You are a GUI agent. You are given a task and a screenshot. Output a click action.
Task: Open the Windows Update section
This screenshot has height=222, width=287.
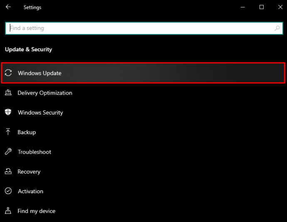[40, 73]
